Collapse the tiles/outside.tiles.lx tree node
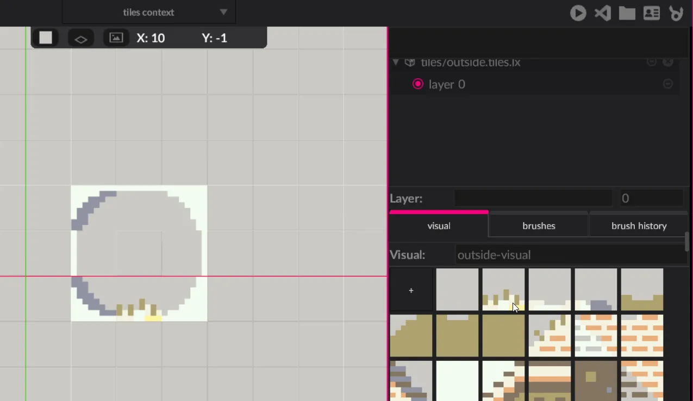The height and width of the screenshot is (401, 693). 396,62
